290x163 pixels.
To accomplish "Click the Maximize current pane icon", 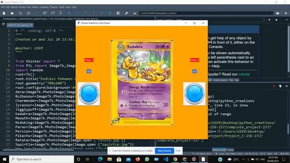I will 118,13.
